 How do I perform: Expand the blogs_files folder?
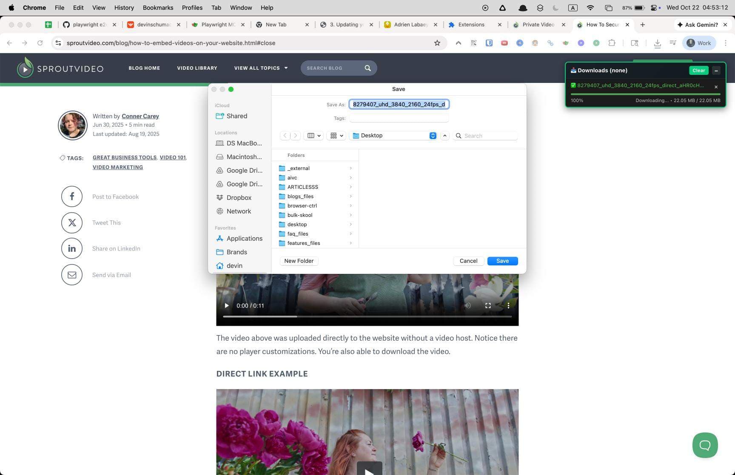point(350,196)
